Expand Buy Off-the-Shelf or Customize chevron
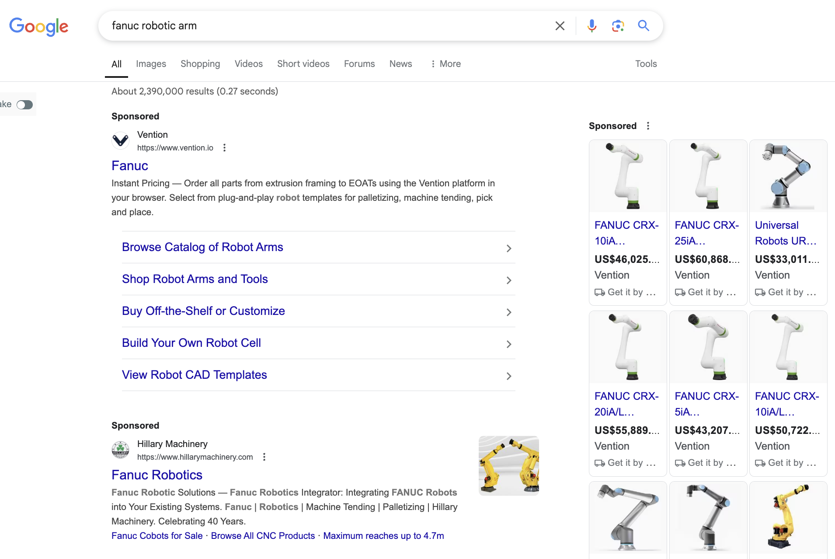Screen dimensions: 835x559 [509, 312]
